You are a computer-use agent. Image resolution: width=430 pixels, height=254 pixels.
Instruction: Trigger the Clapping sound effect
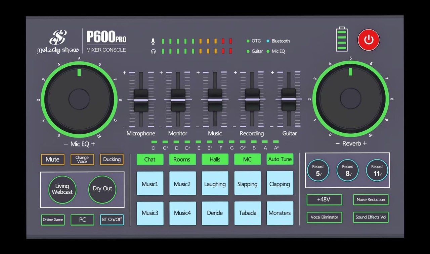(x=280, y=183)
